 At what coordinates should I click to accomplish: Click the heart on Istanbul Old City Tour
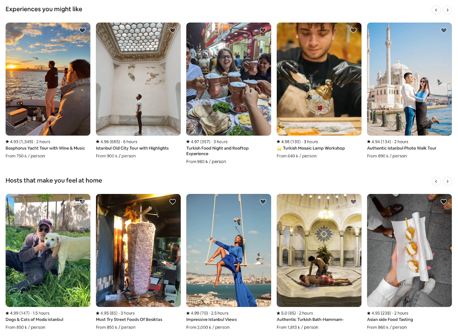[173, 30]
